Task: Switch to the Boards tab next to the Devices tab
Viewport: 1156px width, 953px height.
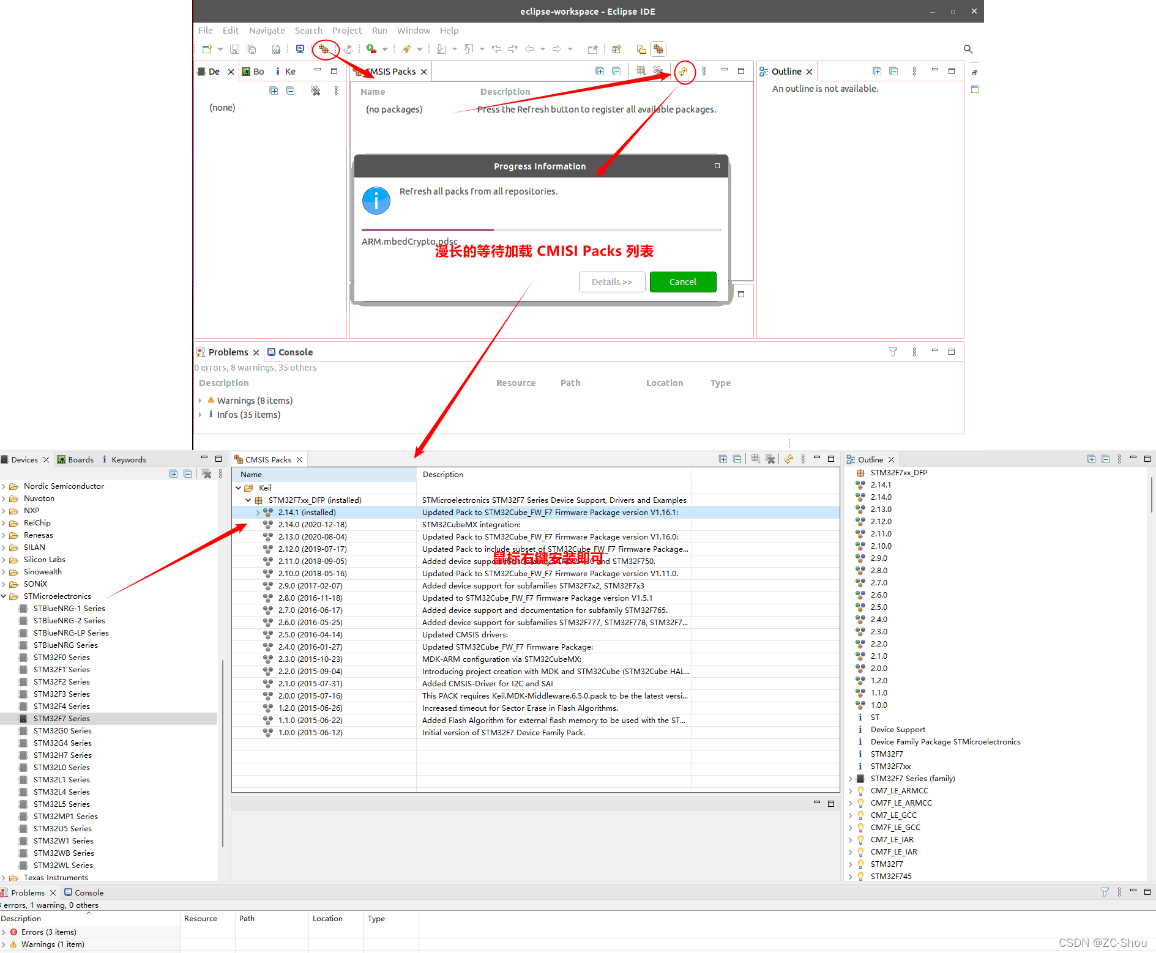Action: click(75, 459)
